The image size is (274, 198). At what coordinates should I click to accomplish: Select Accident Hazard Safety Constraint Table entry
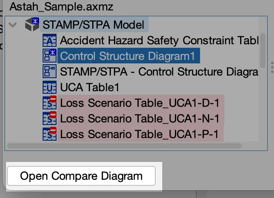click(x=159, y=40)
